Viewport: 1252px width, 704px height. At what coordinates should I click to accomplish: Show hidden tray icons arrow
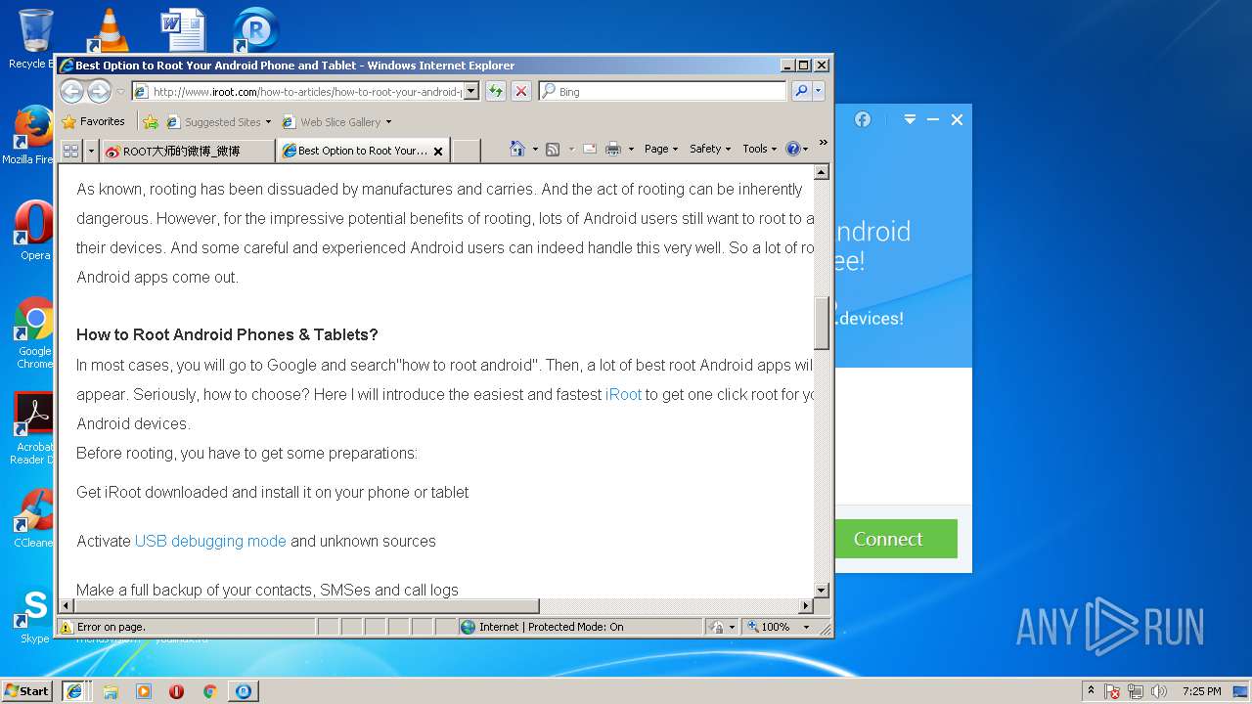click(1091, 690)
